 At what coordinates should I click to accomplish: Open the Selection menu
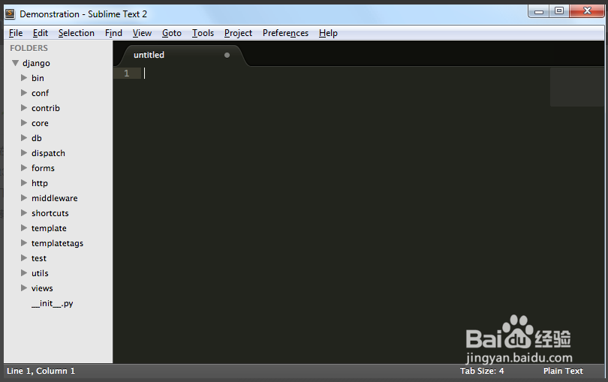click(x=76, y=33)
